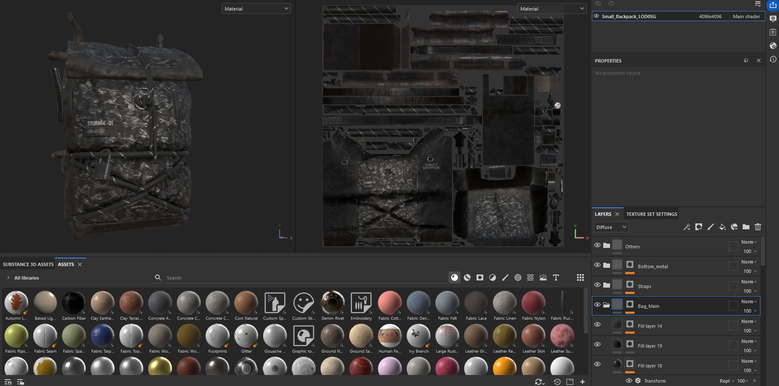Hide the Small_Backpack_LOD0SG texture set
Image resolution: width=779 pixels, height=386 pixels.
pyautogui.click(x=597, y=16)
